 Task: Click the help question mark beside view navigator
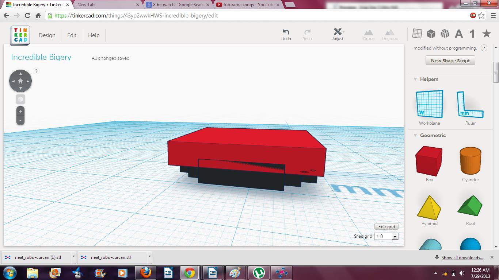point(36,71)
